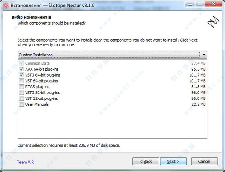The image size is (225, 172).
Task: Click the 22.2 MB size value
Action: [199, 104]
